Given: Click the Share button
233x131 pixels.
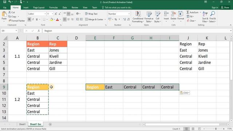Looking at the screenshot, I should 225,7.
